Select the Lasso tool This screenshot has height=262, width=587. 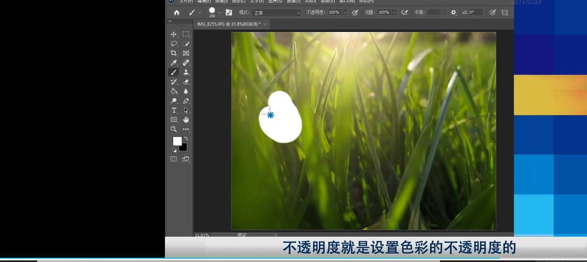click(x=173, y=43)
